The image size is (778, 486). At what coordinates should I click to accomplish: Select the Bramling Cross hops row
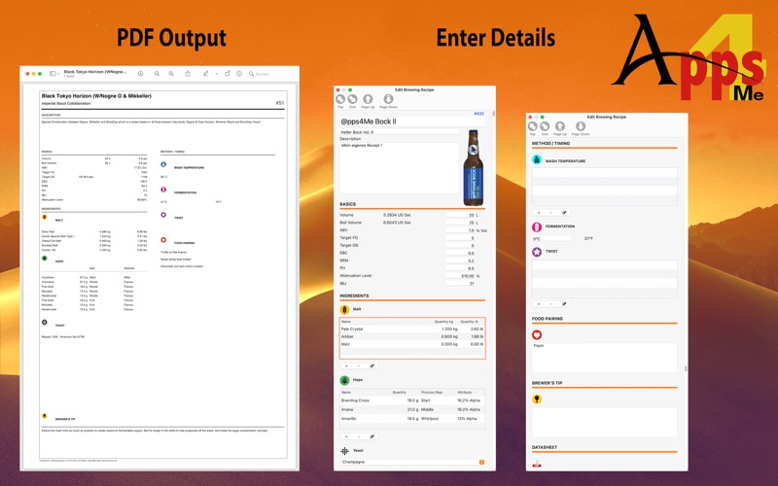click(x=412, y=400)
